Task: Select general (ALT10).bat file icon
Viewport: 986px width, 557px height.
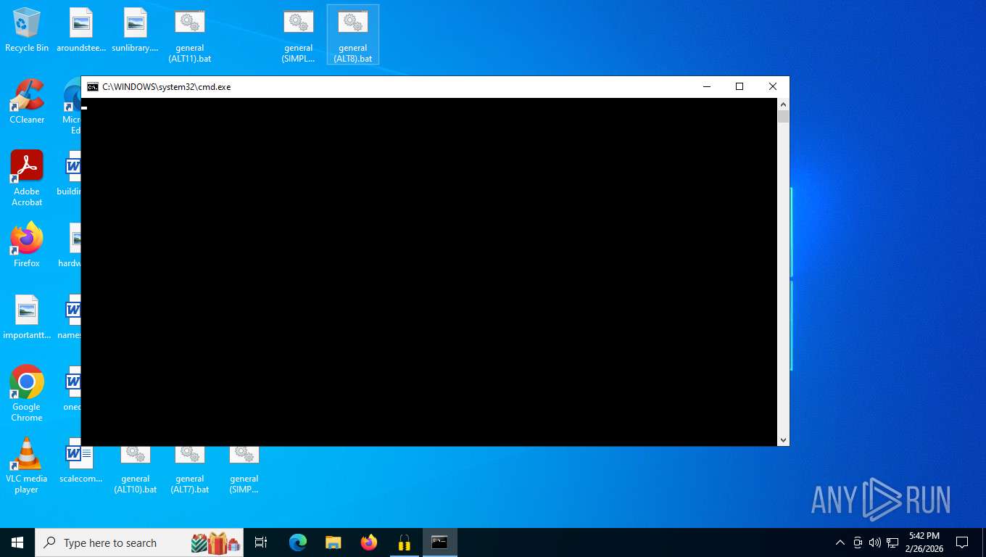Action: tap(136, 470)
